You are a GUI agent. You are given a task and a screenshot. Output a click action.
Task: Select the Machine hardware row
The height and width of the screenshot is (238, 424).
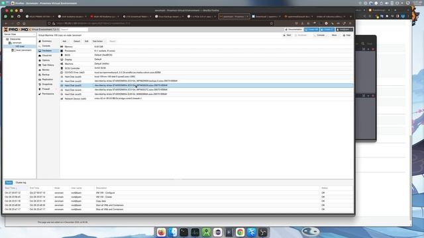[x=207, y=63]
